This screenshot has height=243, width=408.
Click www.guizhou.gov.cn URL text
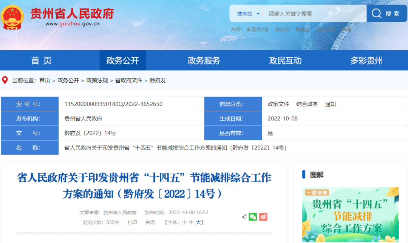point(72,24)
